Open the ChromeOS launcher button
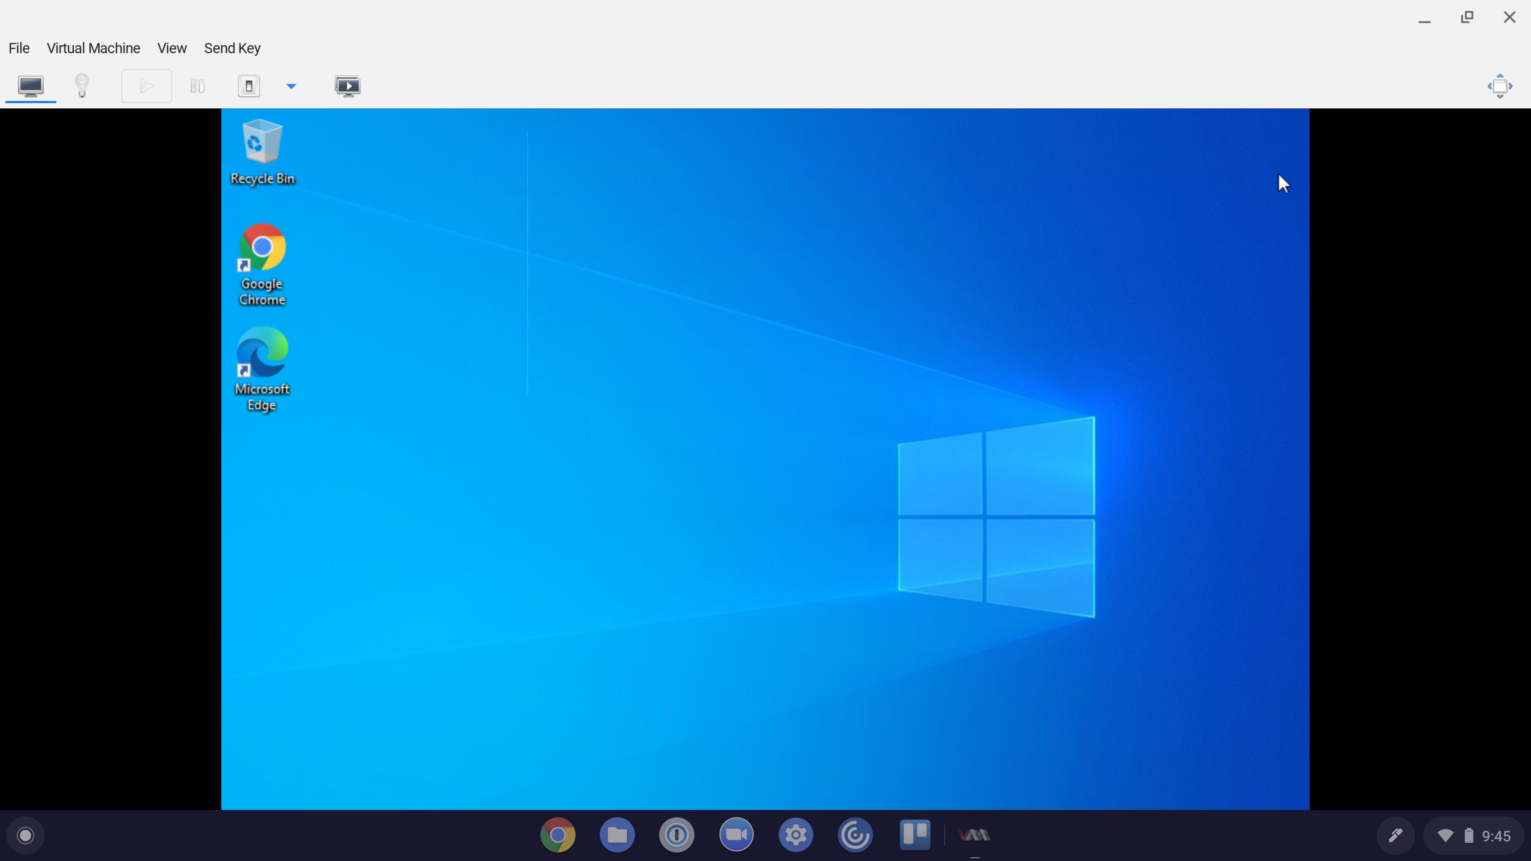Screen dimensions: 1531x861 [x=26, y=835]
